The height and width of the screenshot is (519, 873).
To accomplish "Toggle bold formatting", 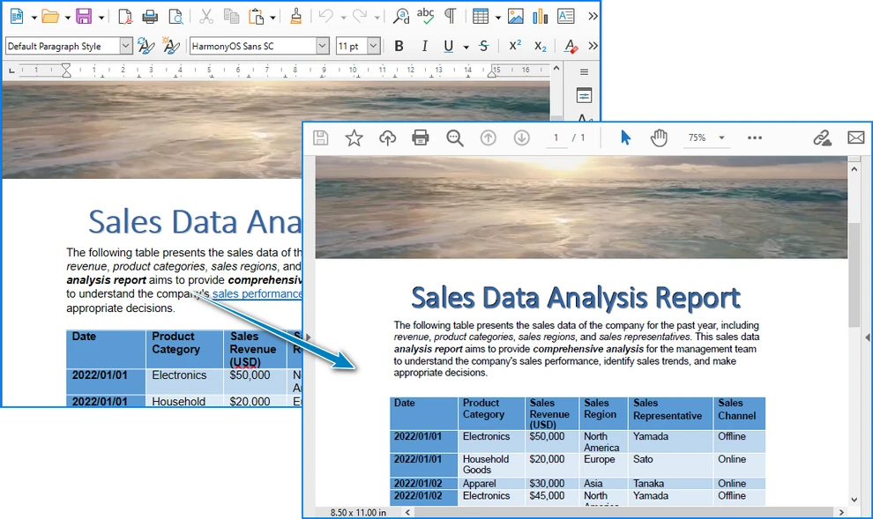I will tap(399, 46).
